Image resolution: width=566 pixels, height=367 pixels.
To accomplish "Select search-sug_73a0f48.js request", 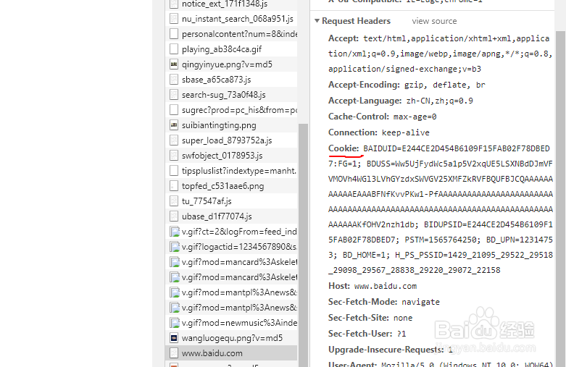I will point(231,94).
